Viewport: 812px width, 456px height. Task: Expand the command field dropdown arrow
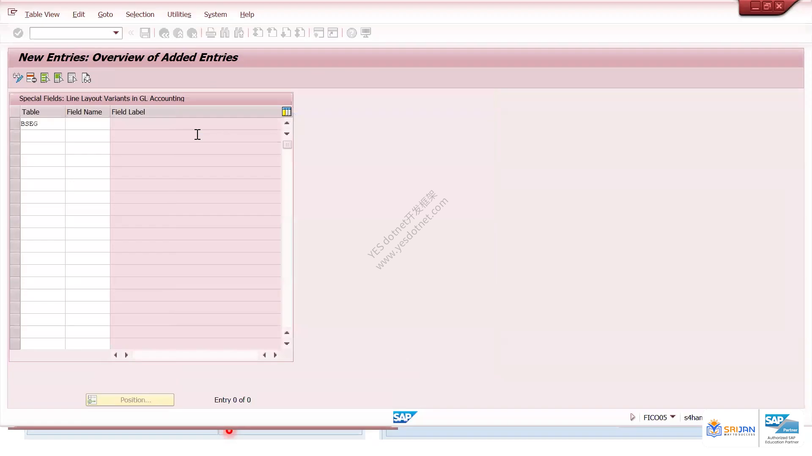[116, 33]
